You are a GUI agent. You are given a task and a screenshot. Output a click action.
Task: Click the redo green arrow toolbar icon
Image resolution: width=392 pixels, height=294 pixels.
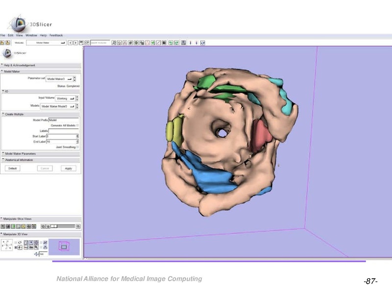point(176,43)
